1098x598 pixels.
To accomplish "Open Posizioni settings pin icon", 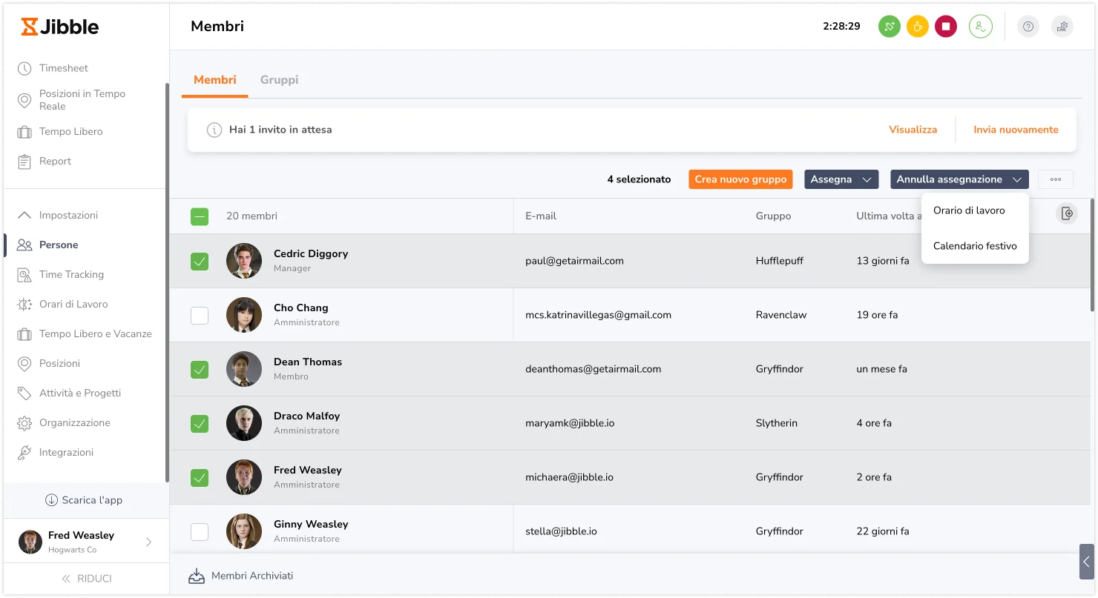I will click(24, 364).
